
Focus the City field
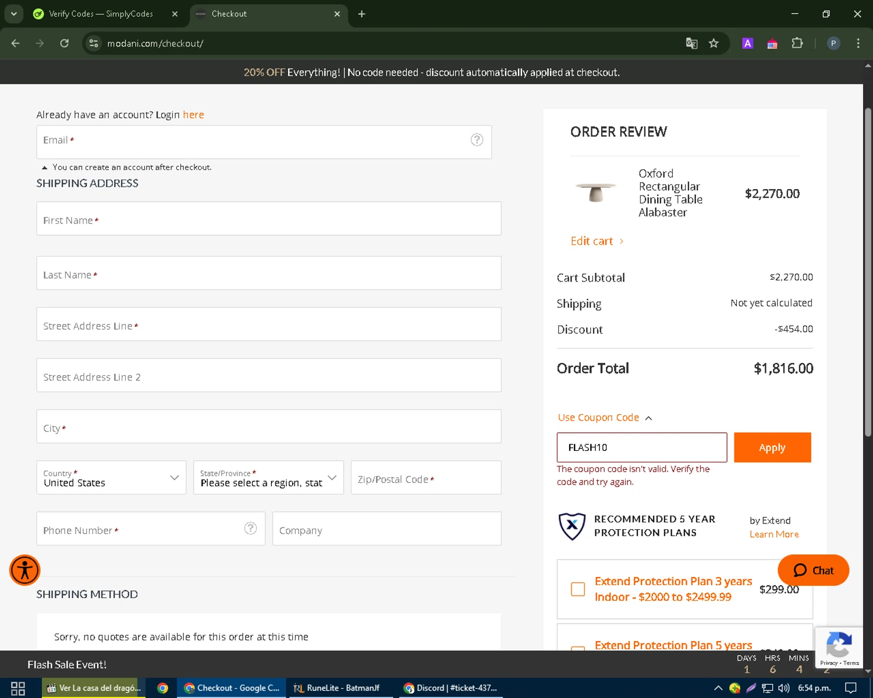[x=269, y=426]
